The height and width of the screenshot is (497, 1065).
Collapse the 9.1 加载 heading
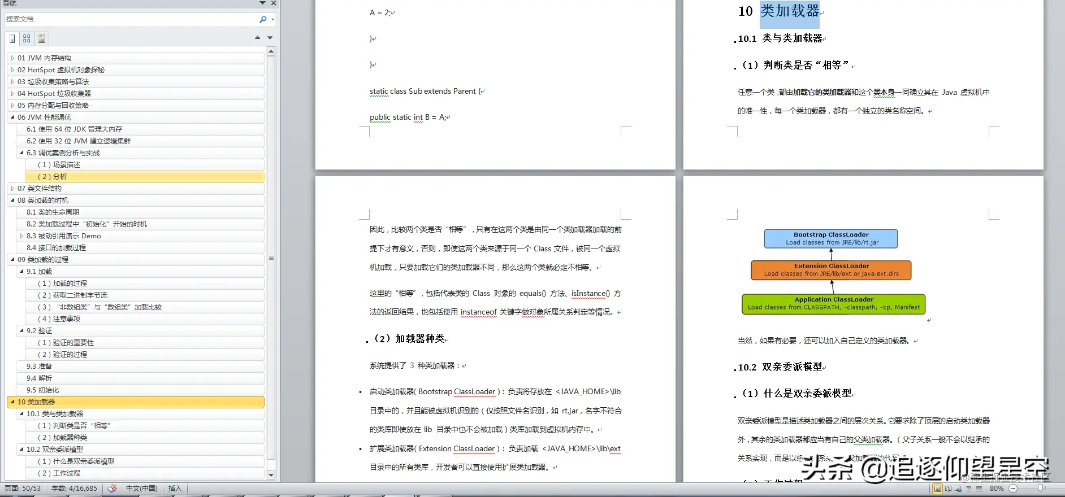click(x=21, y=272)
